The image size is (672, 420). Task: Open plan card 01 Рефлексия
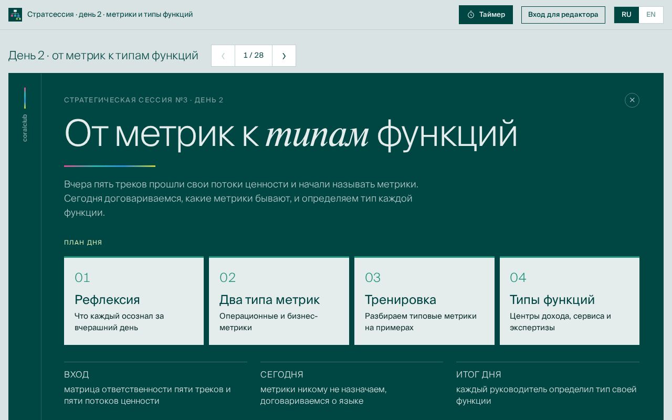click(134, 301)
